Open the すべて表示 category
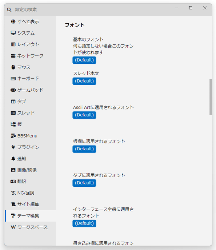The image size is (216, 250). (x=31, y=21)
